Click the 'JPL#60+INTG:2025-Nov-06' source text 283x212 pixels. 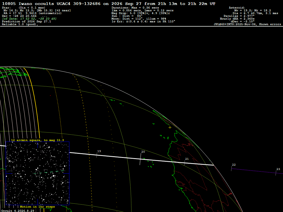coord(235,24)
